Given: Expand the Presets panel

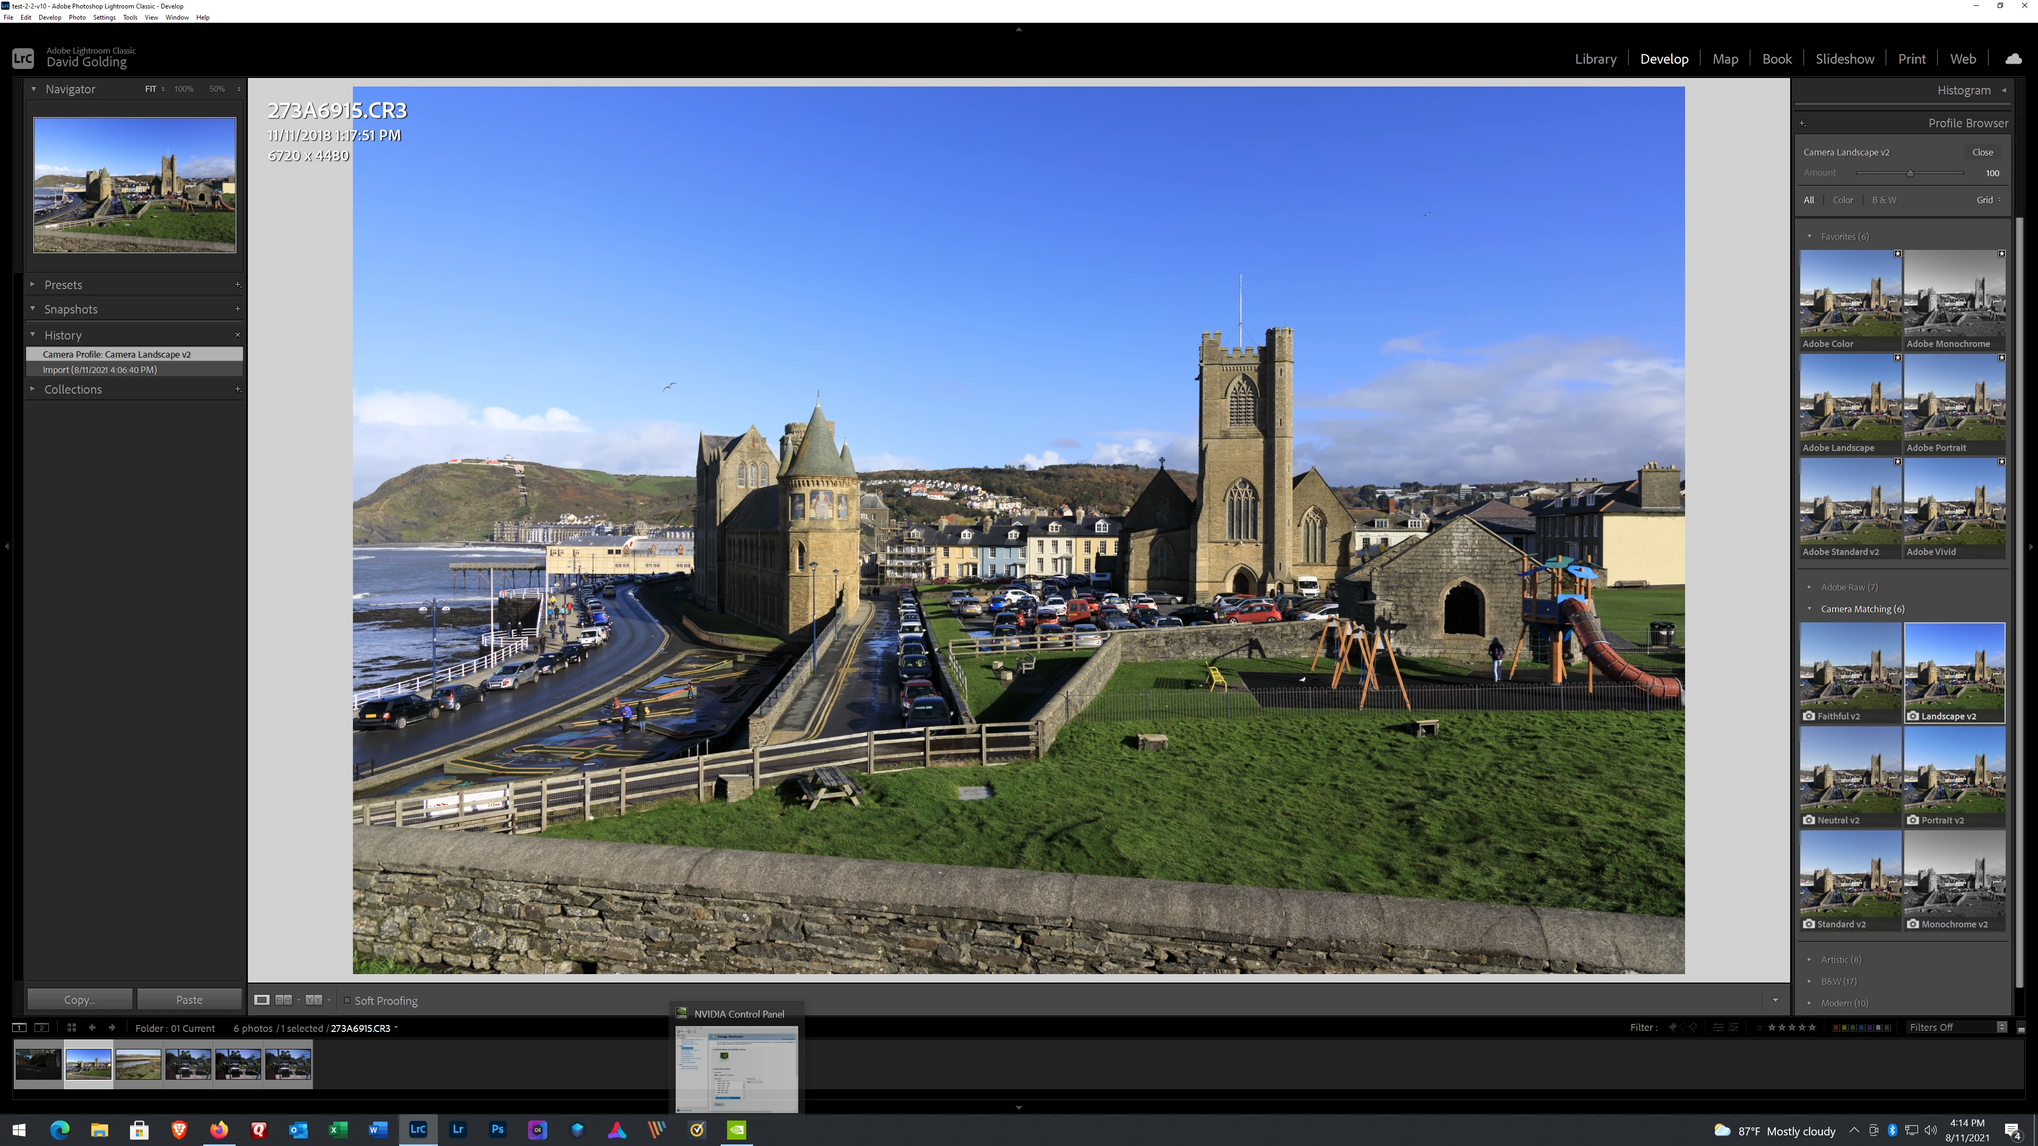Looking at the screenshot, I should [x=63, y=285].
